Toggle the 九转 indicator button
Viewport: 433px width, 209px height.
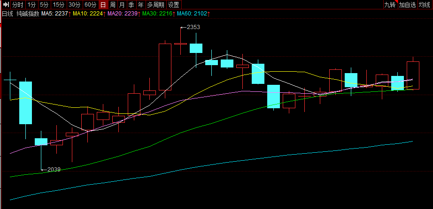point(390,4)
